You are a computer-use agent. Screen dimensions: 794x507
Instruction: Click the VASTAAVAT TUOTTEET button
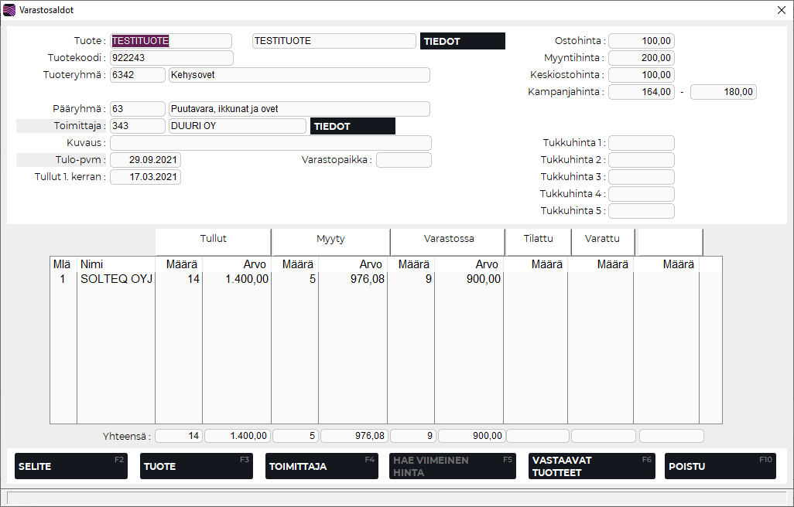pos(591,466)
